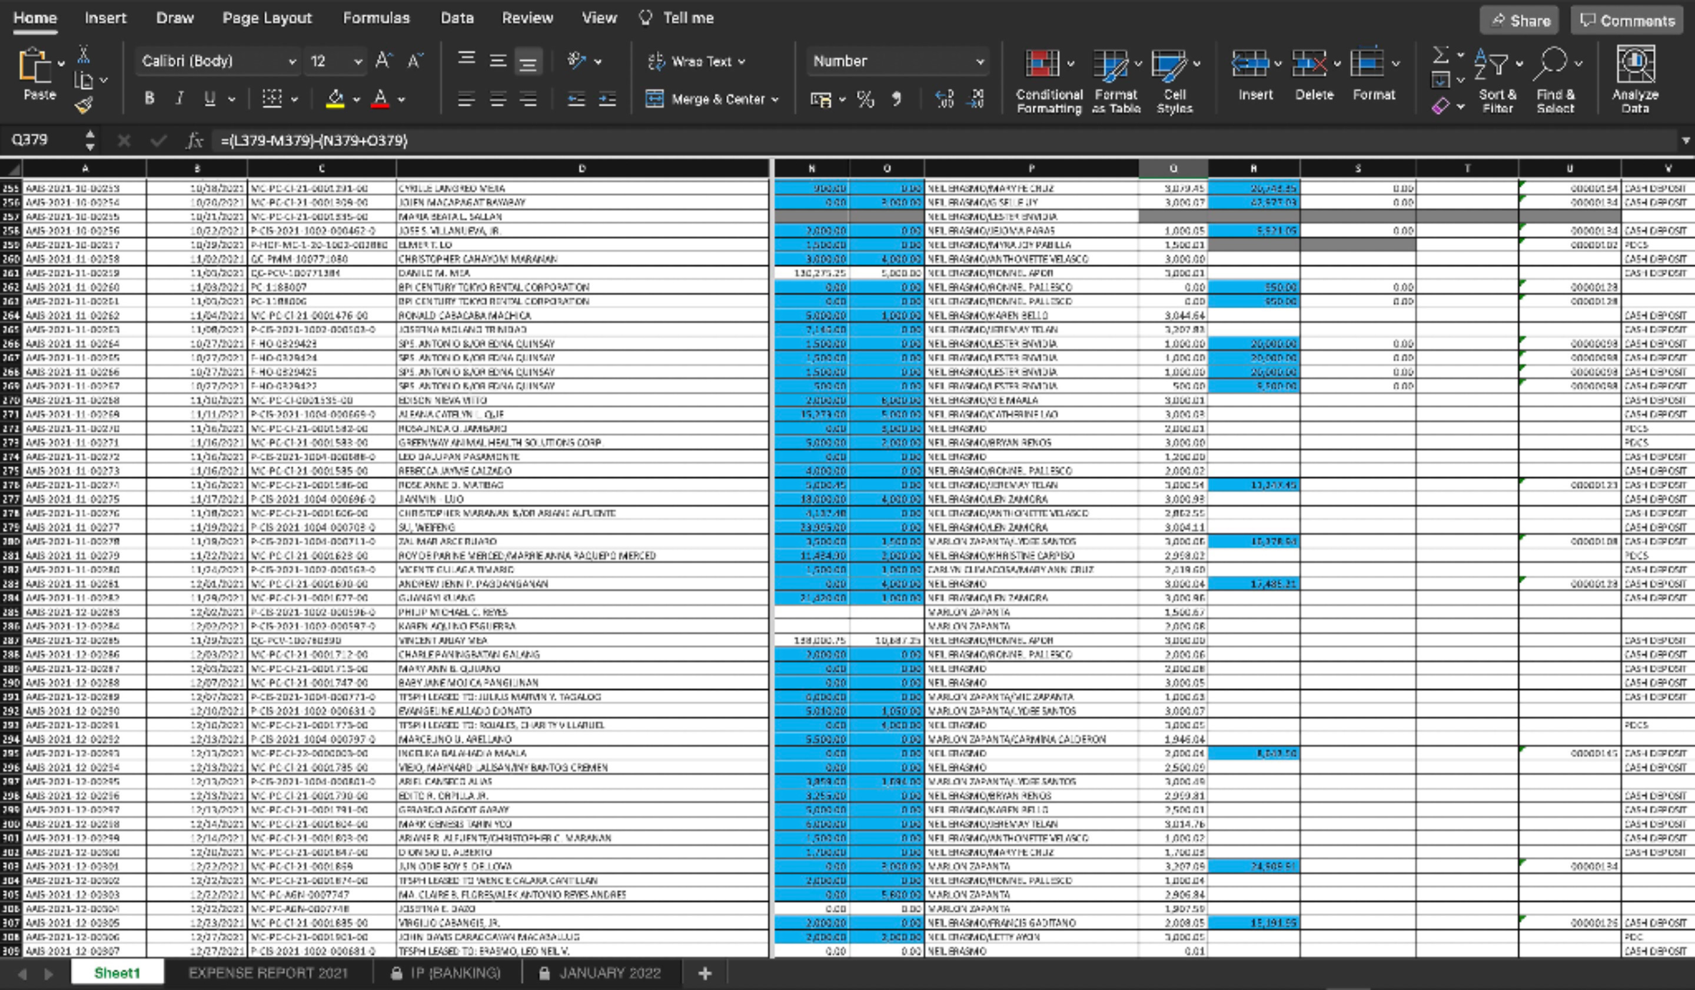
Task: Click Increase Decimal icon
Action: (x=945, y=99)
